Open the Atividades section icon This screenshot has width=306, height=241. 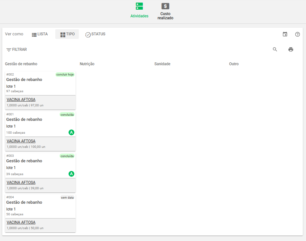coord(139,6)
